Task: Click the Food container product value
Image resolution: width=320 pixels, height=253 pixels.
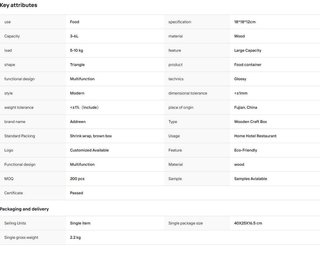Action: coord(248,65)
